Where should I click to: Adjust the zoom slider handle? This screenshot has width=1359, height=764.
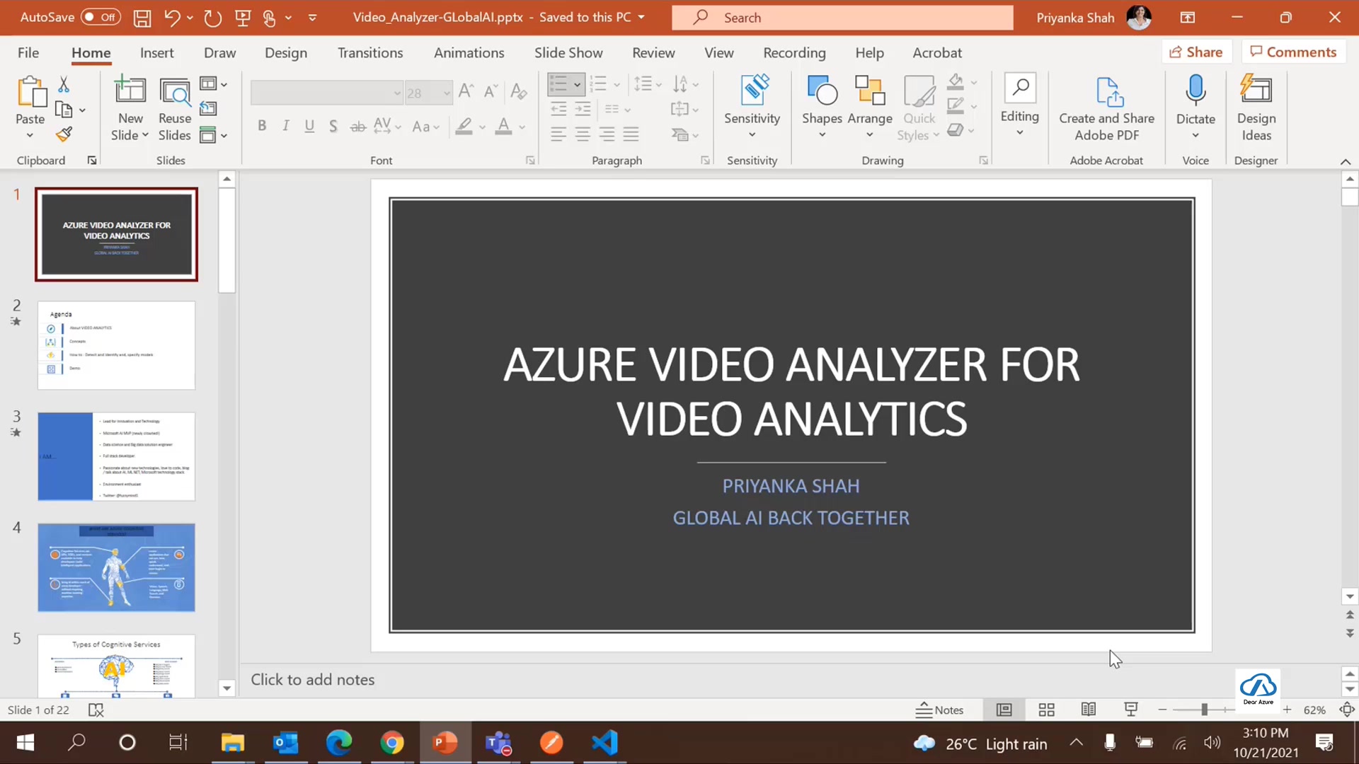[1204, 710]
